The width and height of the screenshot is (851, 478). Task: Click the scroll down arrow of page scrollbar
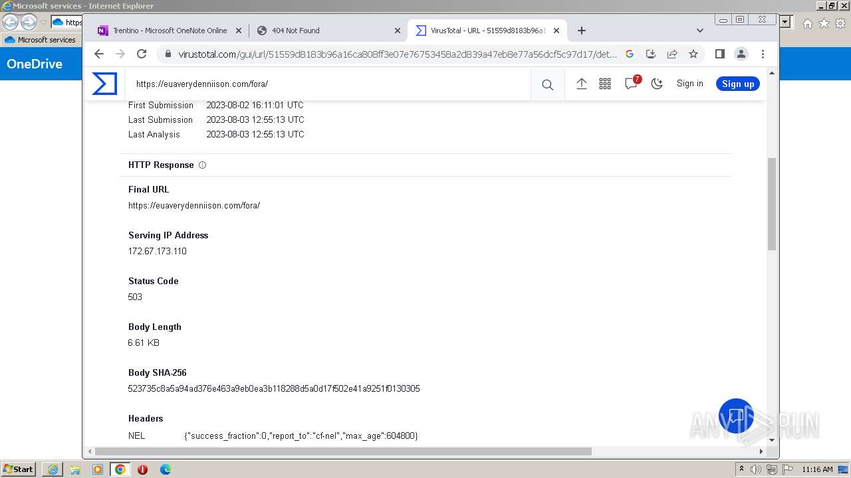[x=772, y=439]
